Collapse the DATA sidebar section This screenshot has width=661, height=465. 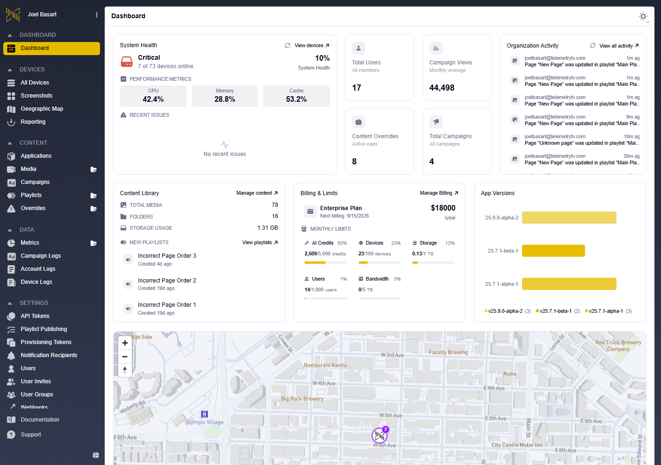10,230
